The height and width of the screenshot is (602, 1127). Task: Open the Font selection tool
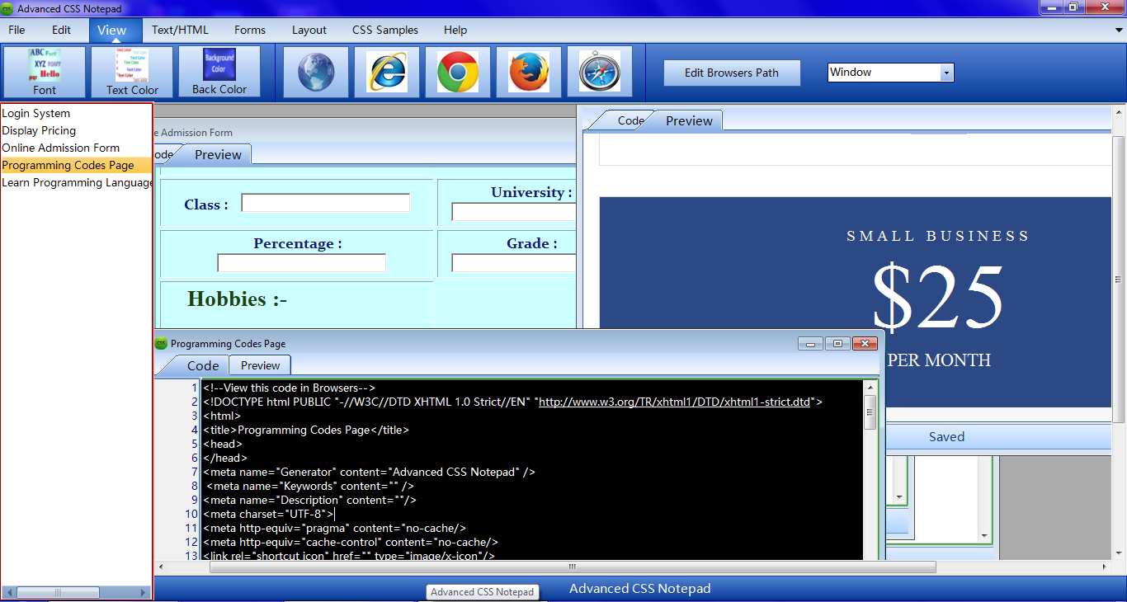(x=43, y=71)
